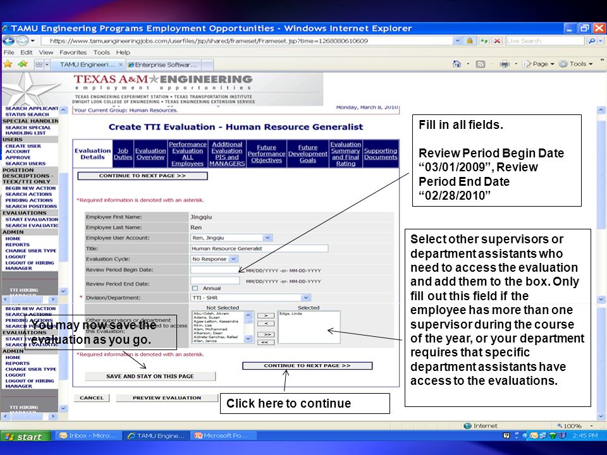Screen dimensions: 607x455
Task: Click Save and Stay on This Page
Action: (150, 376)
